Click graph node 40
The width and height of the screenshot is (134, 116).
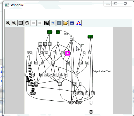[x=46, y=53]
